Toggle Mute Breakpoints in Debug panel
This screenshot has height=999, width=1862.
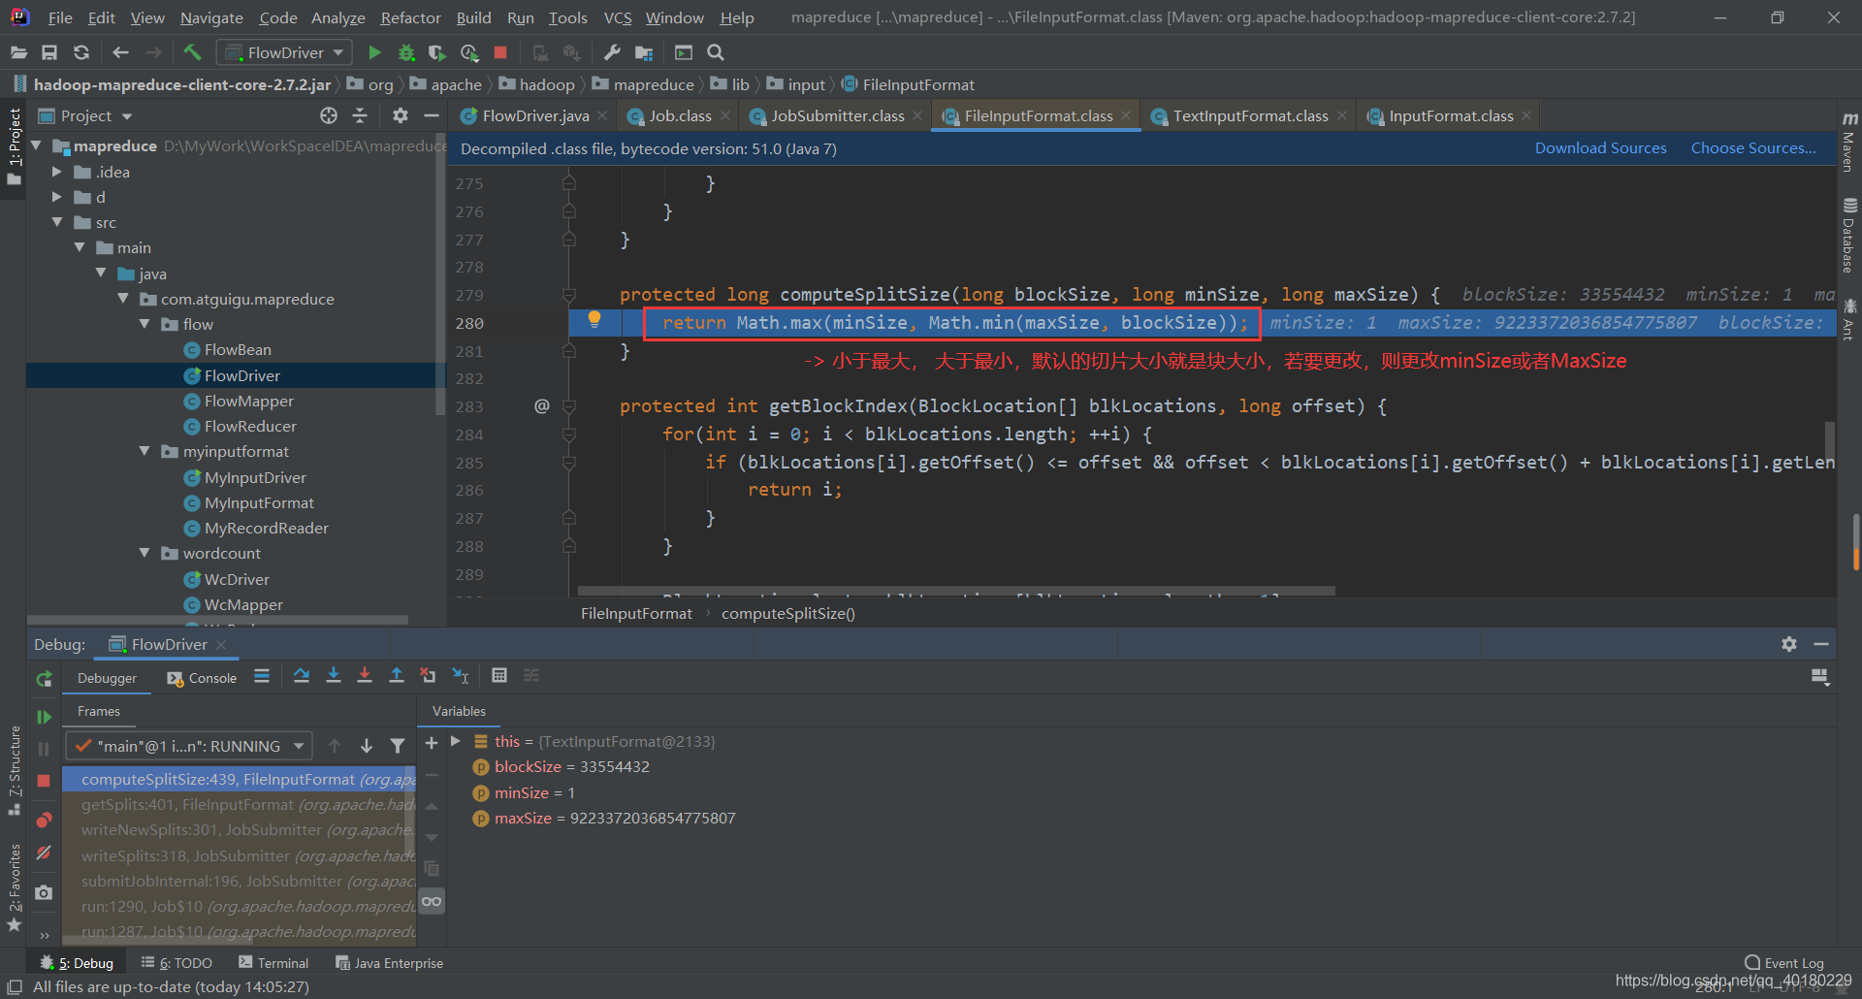tap(44, 854)
